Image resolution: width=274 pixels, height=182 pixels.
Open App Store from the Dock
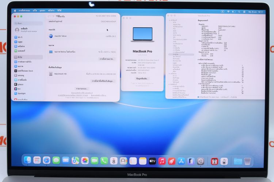181,161
